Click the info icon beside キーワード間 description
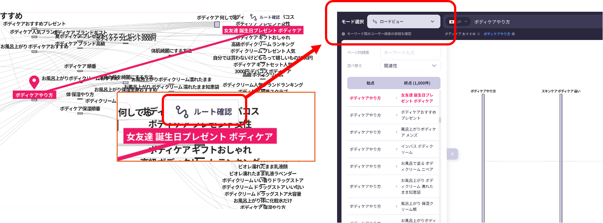Viewport: 603px width, 223px height. pos(343,34)
